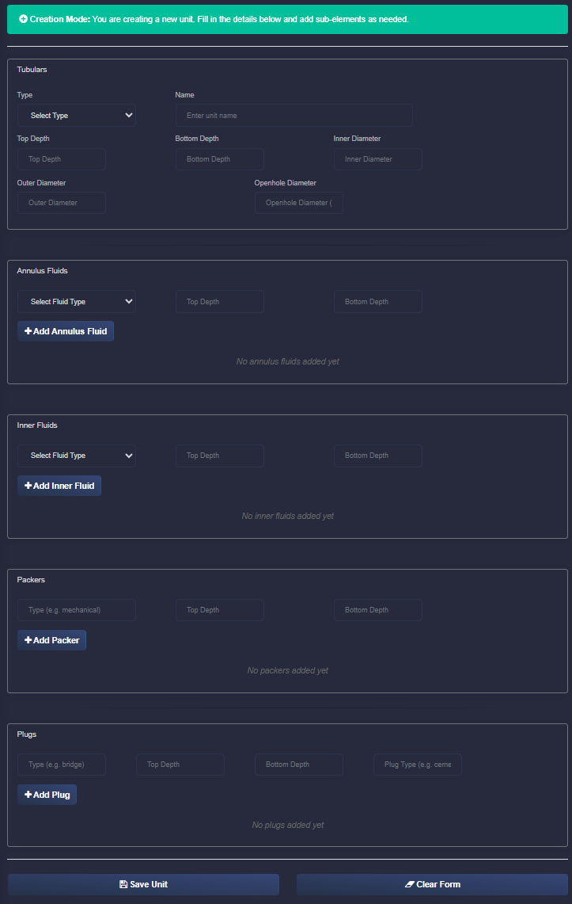Expand the Annulus Fluids fluid type dropdown

[x=77, y=302]
